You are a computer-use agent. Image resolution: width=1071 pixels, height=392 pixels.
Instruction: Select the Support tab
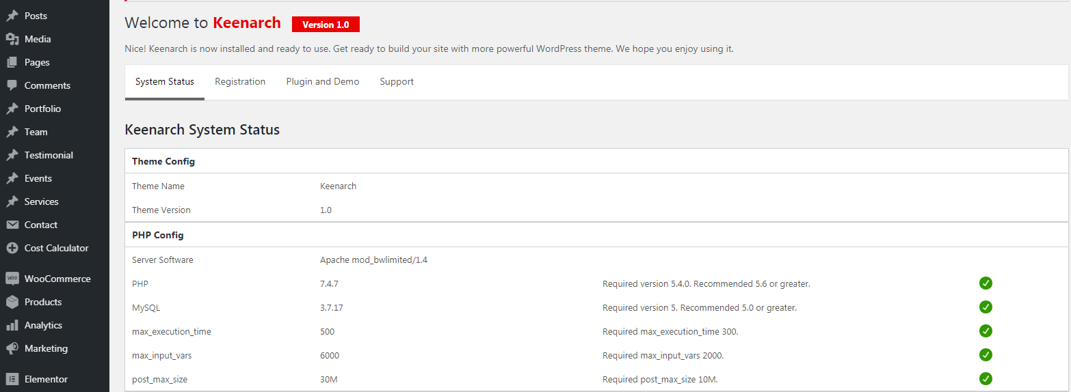(397, 82)
